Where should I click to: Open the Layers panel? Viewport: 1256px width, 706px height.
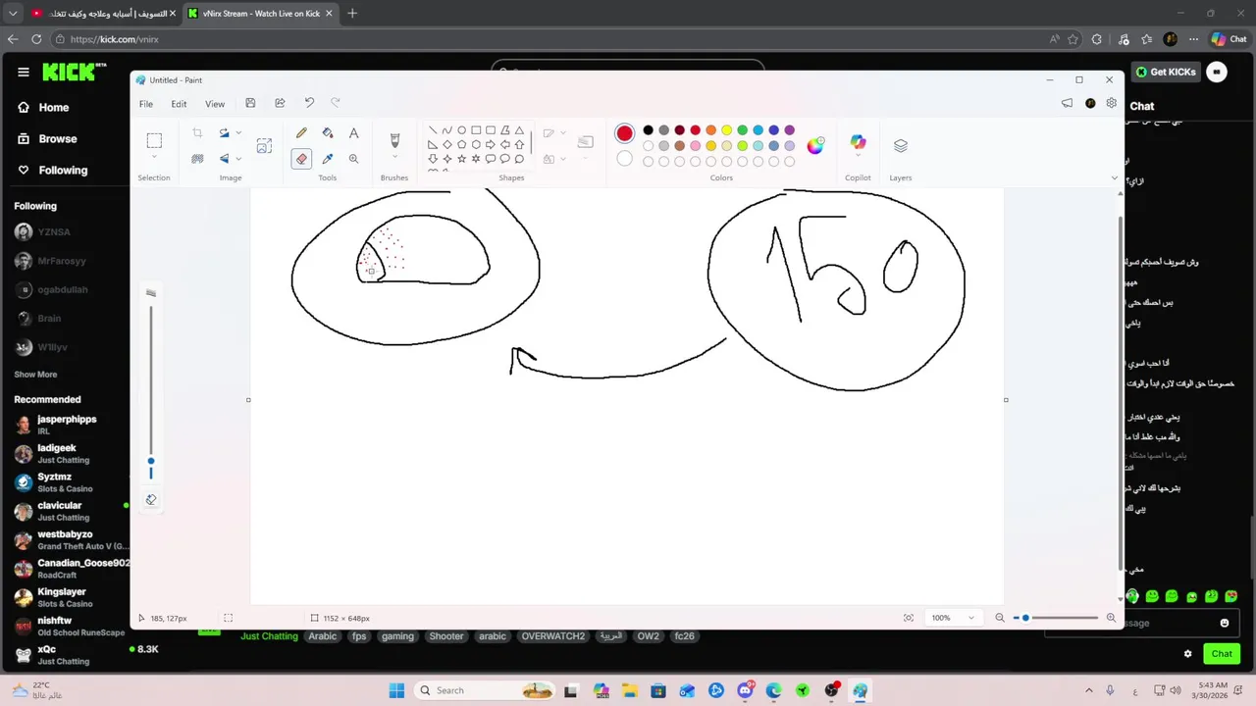[900, 145]
